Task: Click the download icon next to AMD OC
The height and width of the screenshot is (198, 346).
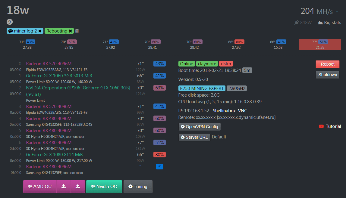Action: click(x=64, y=187)
